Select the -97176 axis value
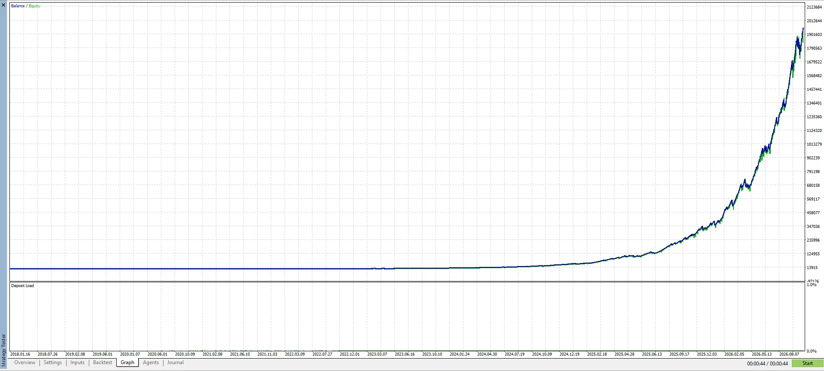 coord(813,281)
